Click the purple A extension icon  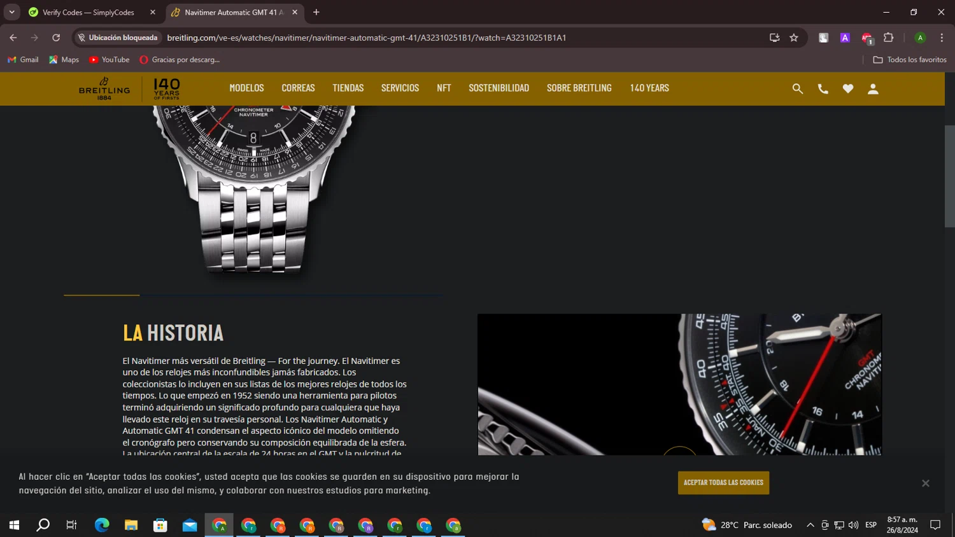pyautogui.click(x=845, y=38)
